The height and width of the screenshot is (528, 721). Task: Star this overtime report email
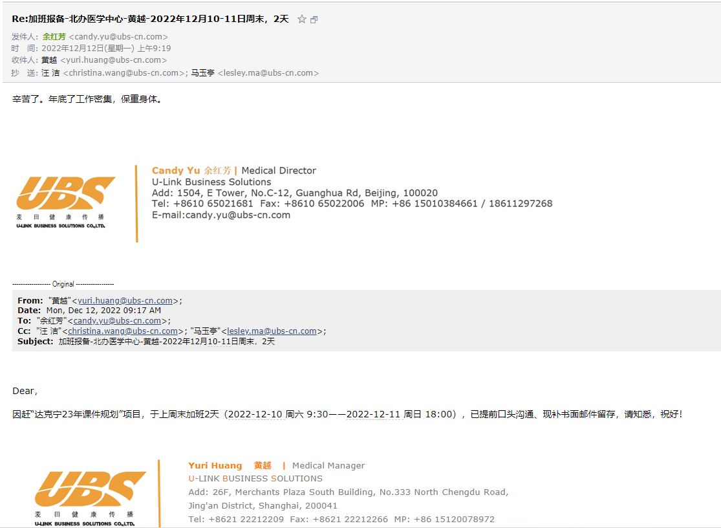pyautogui.click(x=301, y=19)
